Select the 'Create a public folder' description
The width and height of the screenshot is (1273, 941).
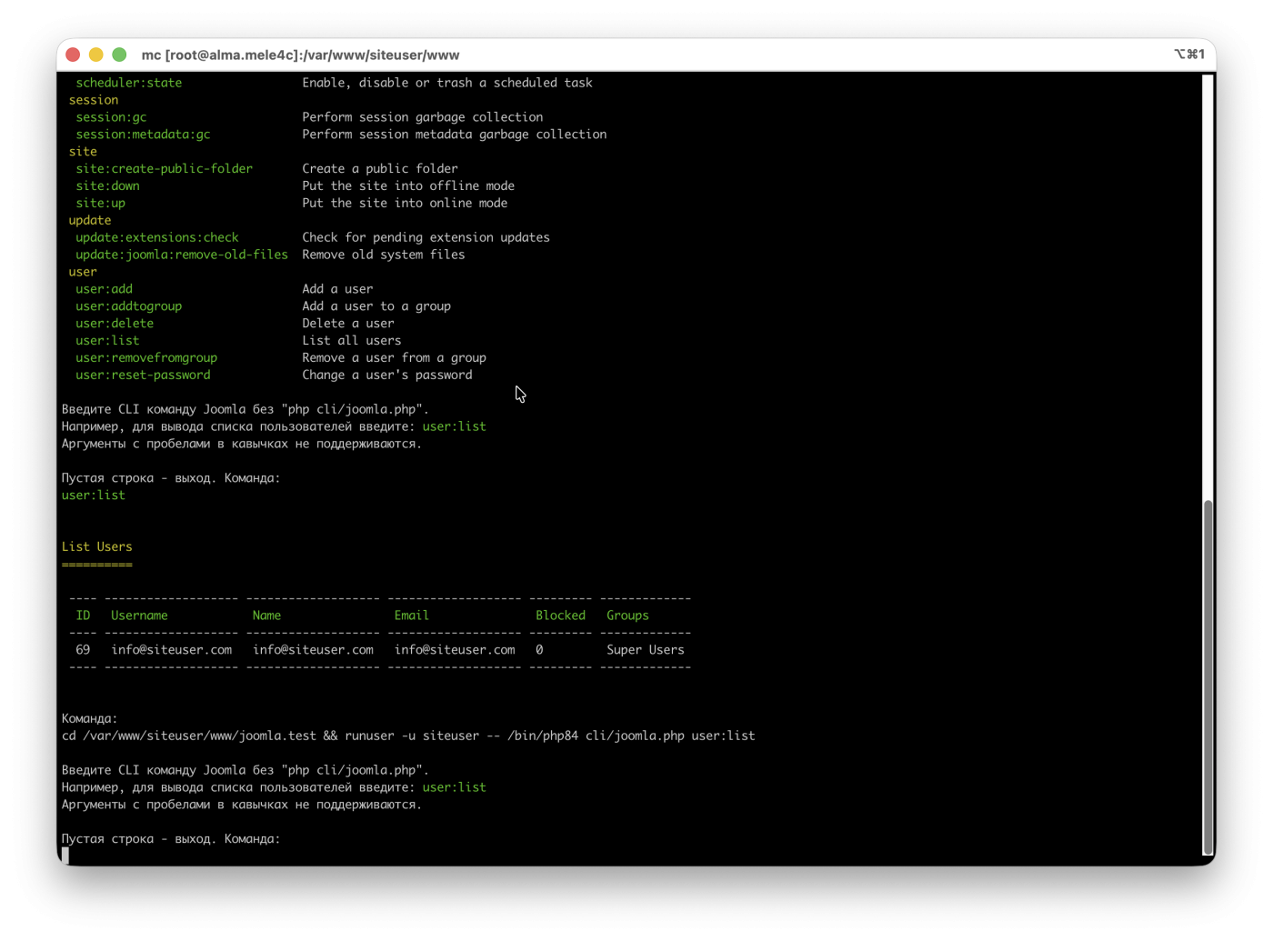(x=380, y=169)
